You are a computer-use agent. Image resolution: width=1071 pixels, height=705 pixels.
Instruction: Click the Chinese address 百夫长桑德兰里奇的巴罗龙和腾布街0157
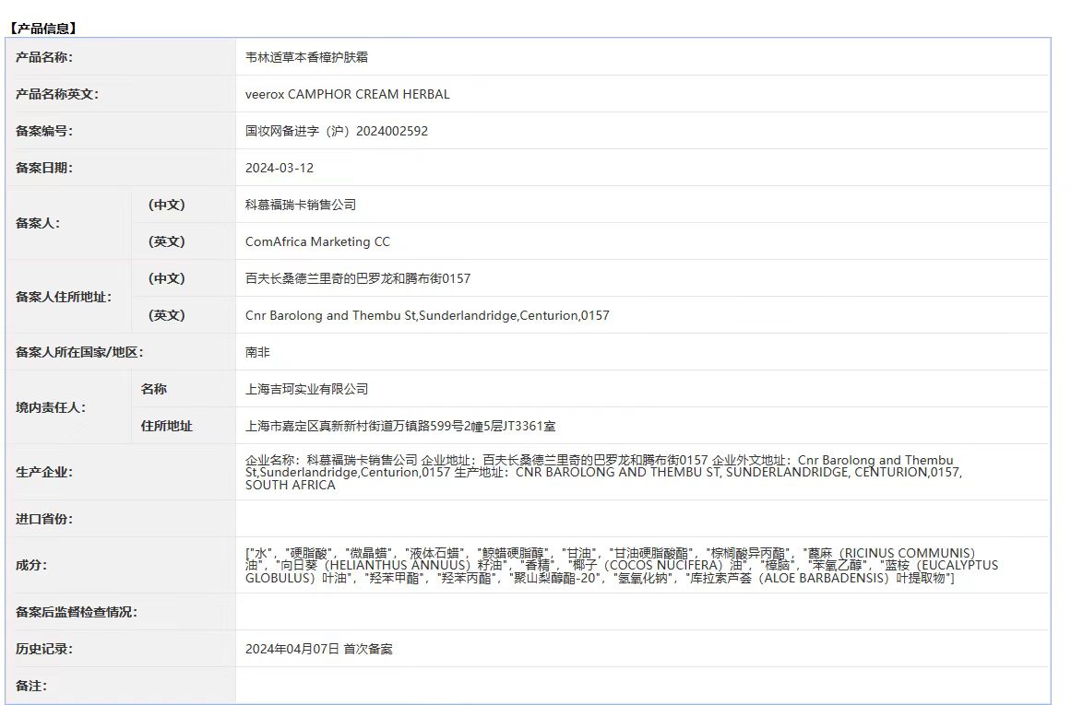[x=358, y=278]
